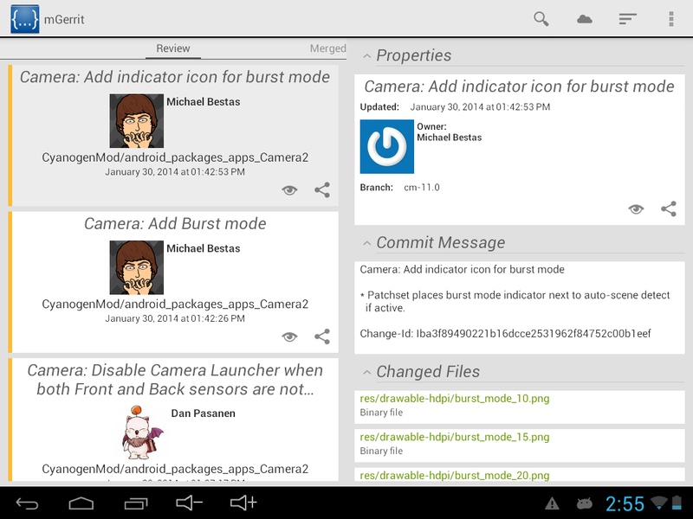Open burst_mode_10.png changed file
Viewport: 693px width, 519px height.
pyautogui.click(x=519, y=406)
